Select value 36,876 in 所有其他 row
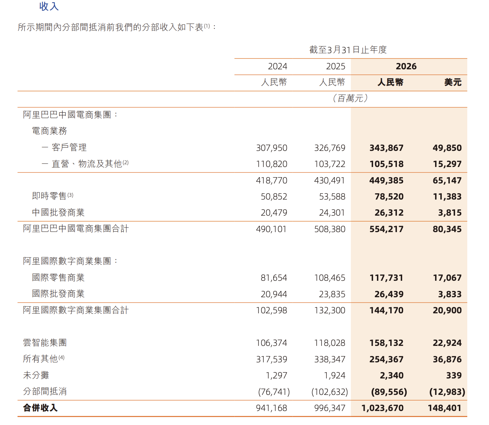 pos(447,360)
